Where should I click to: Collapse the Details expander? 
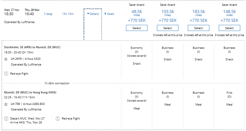pyautogui.click(x=93, y=14)
